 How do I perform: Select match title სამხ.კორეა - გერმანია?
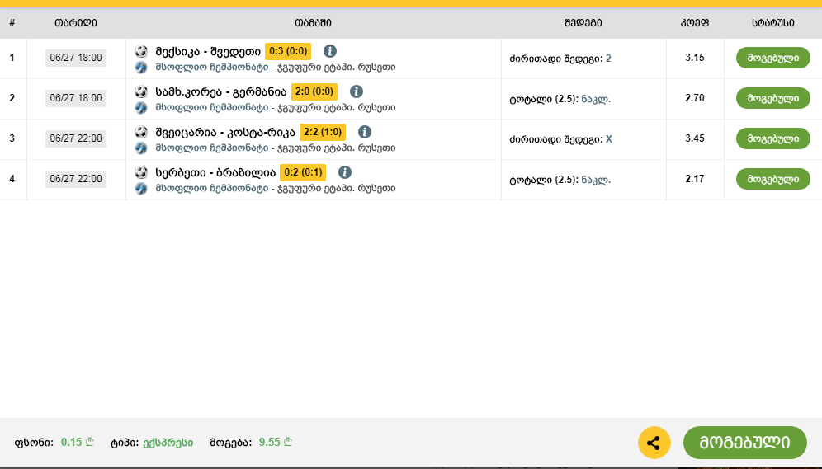(x=221, y=92)
